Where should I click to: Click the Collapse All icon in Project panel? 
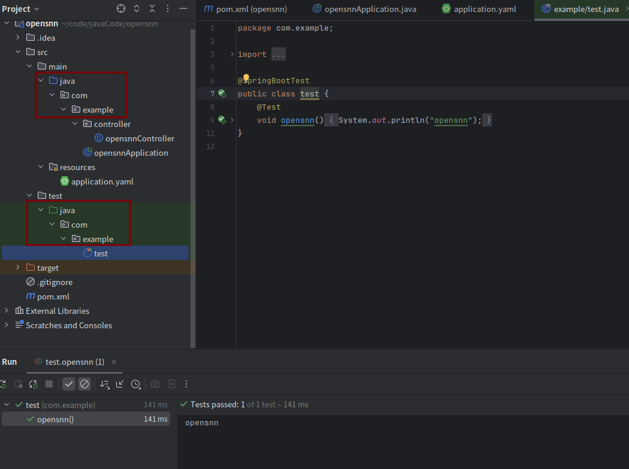(x=152, y=8)
